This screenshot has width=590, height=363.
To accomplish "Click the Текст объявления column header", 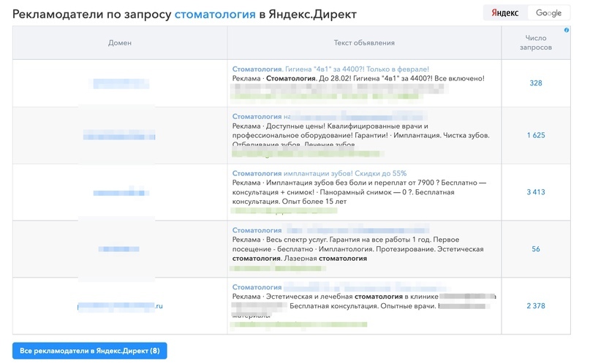I will (x=364, y=43).
